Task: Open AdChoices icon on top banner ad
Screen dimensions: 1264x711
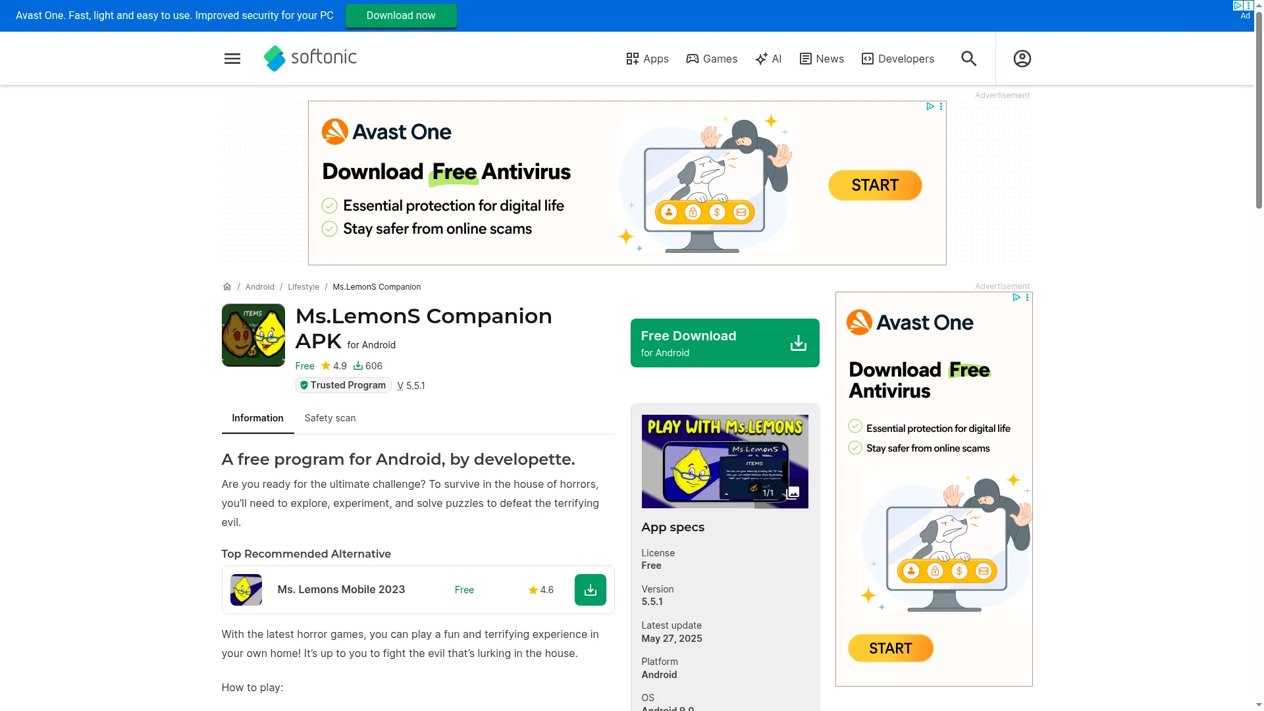Action: point(930,107)
